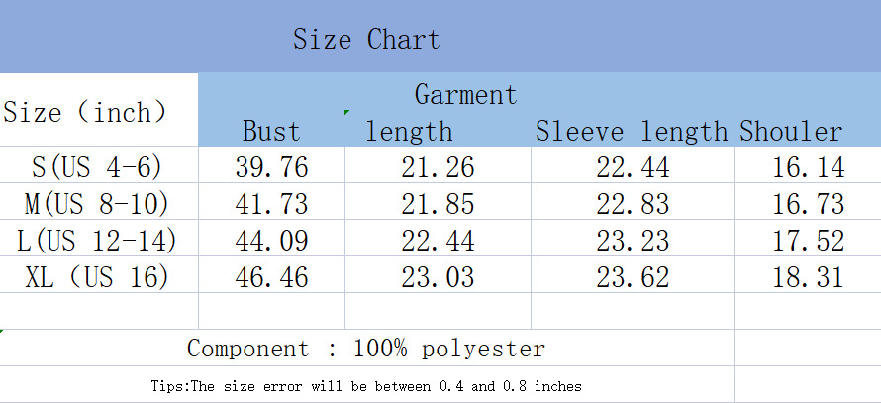Select the size error tips text cell
Viewport: 881px width, 403px height.
366,385
